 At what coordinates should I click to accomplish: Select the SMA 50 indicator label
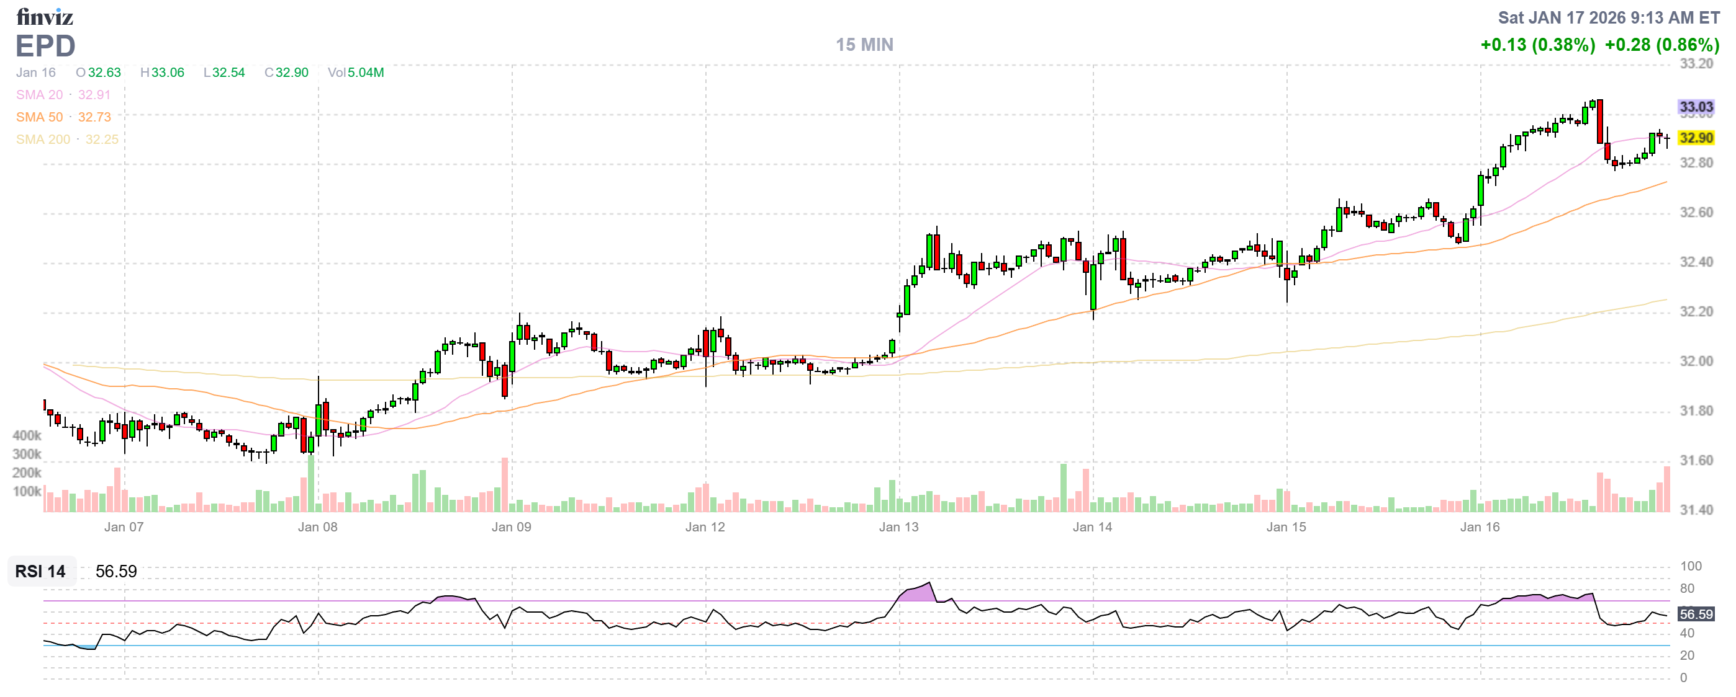[x=39, y=117]
